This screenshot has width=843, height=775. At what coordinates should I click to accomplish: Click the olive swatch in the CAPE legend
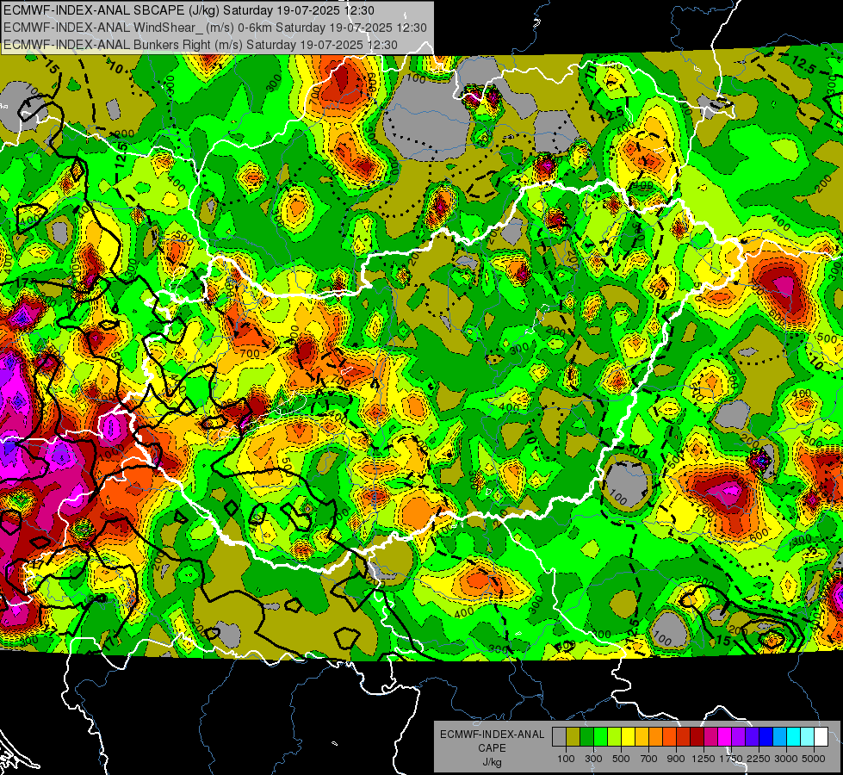tap(573, 737)
